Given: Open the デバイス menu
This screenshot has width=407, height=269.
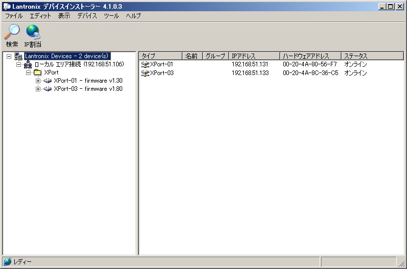Looking at the screenshot, I should click(x=87, y=16).
